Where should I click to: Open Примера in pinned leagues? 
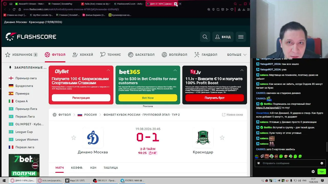point(22,94)
